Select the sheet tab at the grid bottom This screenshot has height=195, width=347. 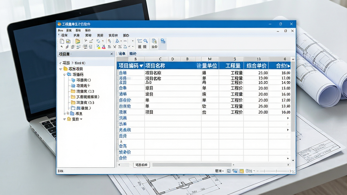(x=141, y=165)
